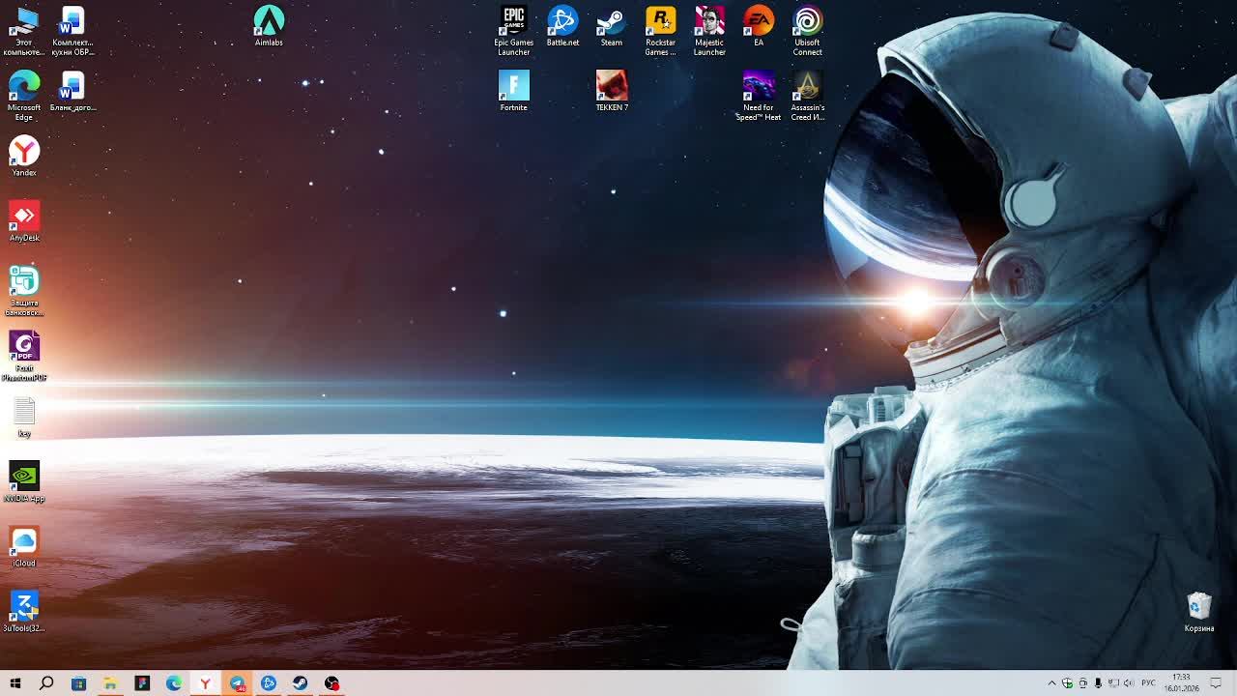Click the microphone tray icon

point(1098,683)
